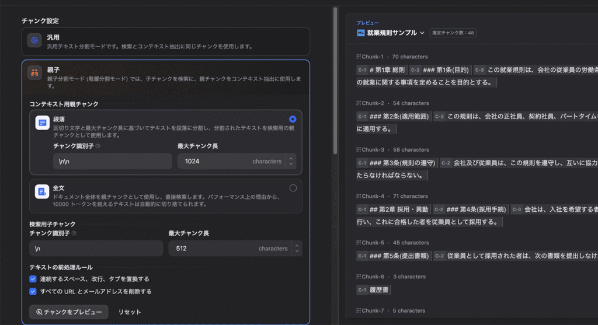Click the 汎用 general mode icon

pyautogui.click(x=34, y=40)
